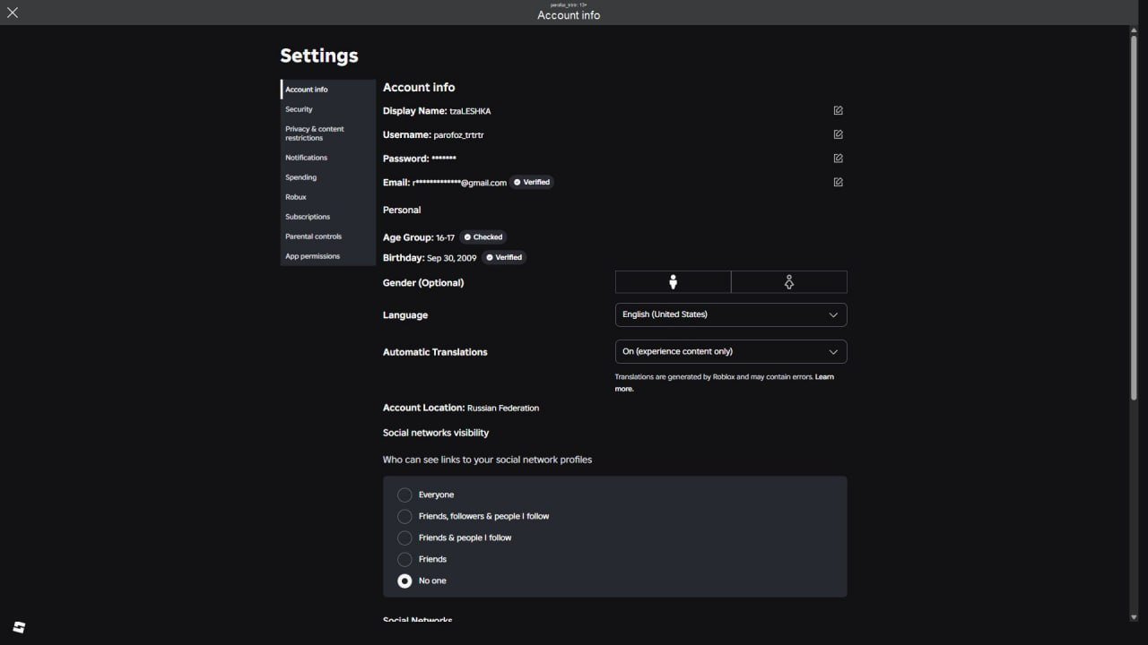Go to App permissions tab
Viewport: 1148px width, 645px height.
328,256
